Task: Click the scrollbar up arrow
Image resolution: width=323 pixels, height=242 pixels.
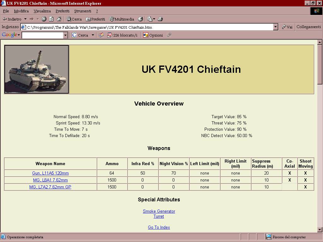Action: pyautogui.click(x=320, y=43)
